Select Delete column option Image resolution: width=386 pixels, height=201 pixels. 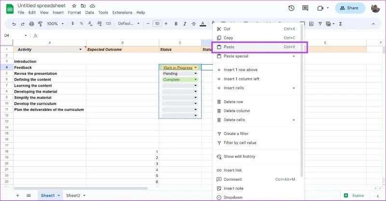pos(257,111)
